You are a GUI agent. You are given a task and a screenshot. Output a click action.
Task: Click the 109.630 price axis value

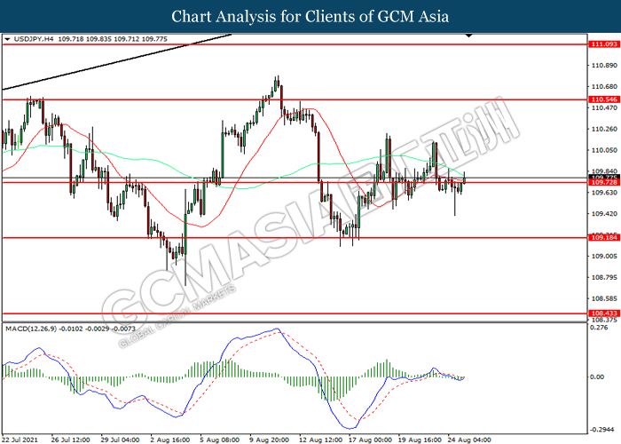pos(604,193)
